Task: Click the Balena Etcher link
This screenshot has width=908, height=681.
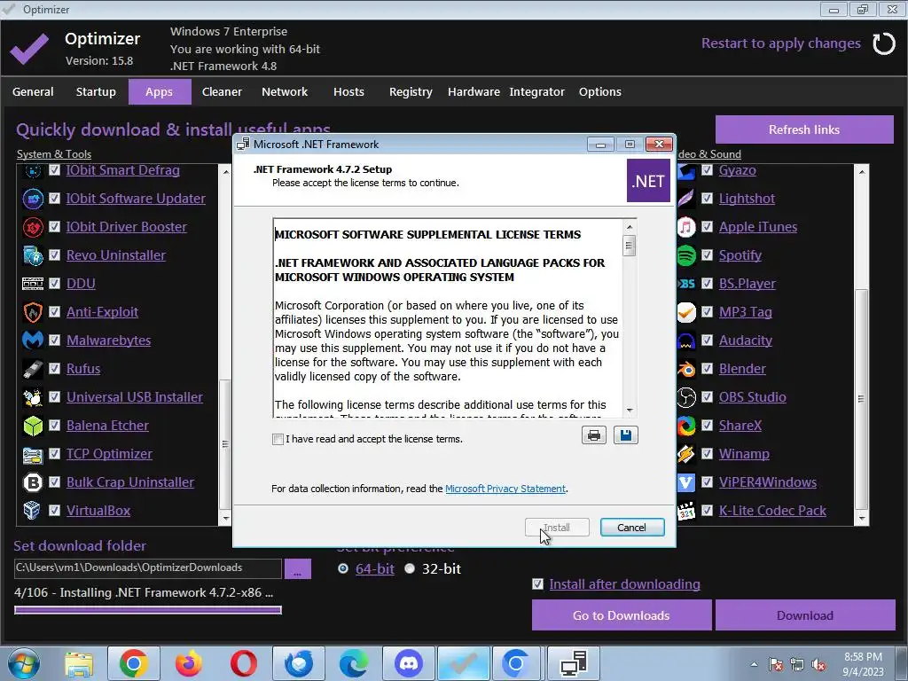Action: click(107, 426)
